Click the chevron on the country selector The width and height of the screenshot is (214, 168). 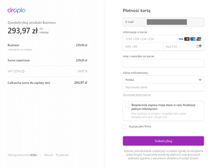200,80
